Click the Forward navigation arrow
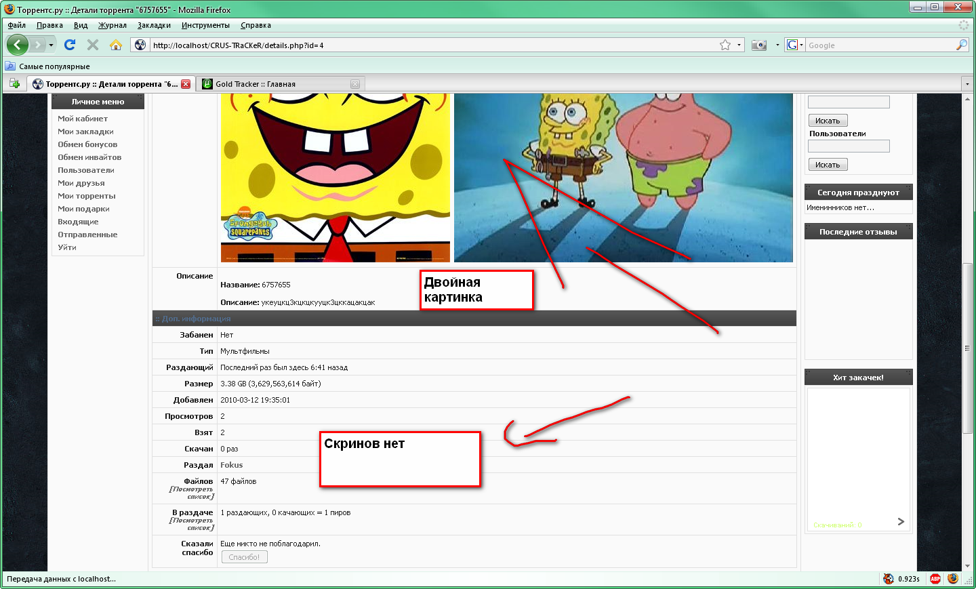The width and height of the screenshot is (976, 589). point(38,45)
